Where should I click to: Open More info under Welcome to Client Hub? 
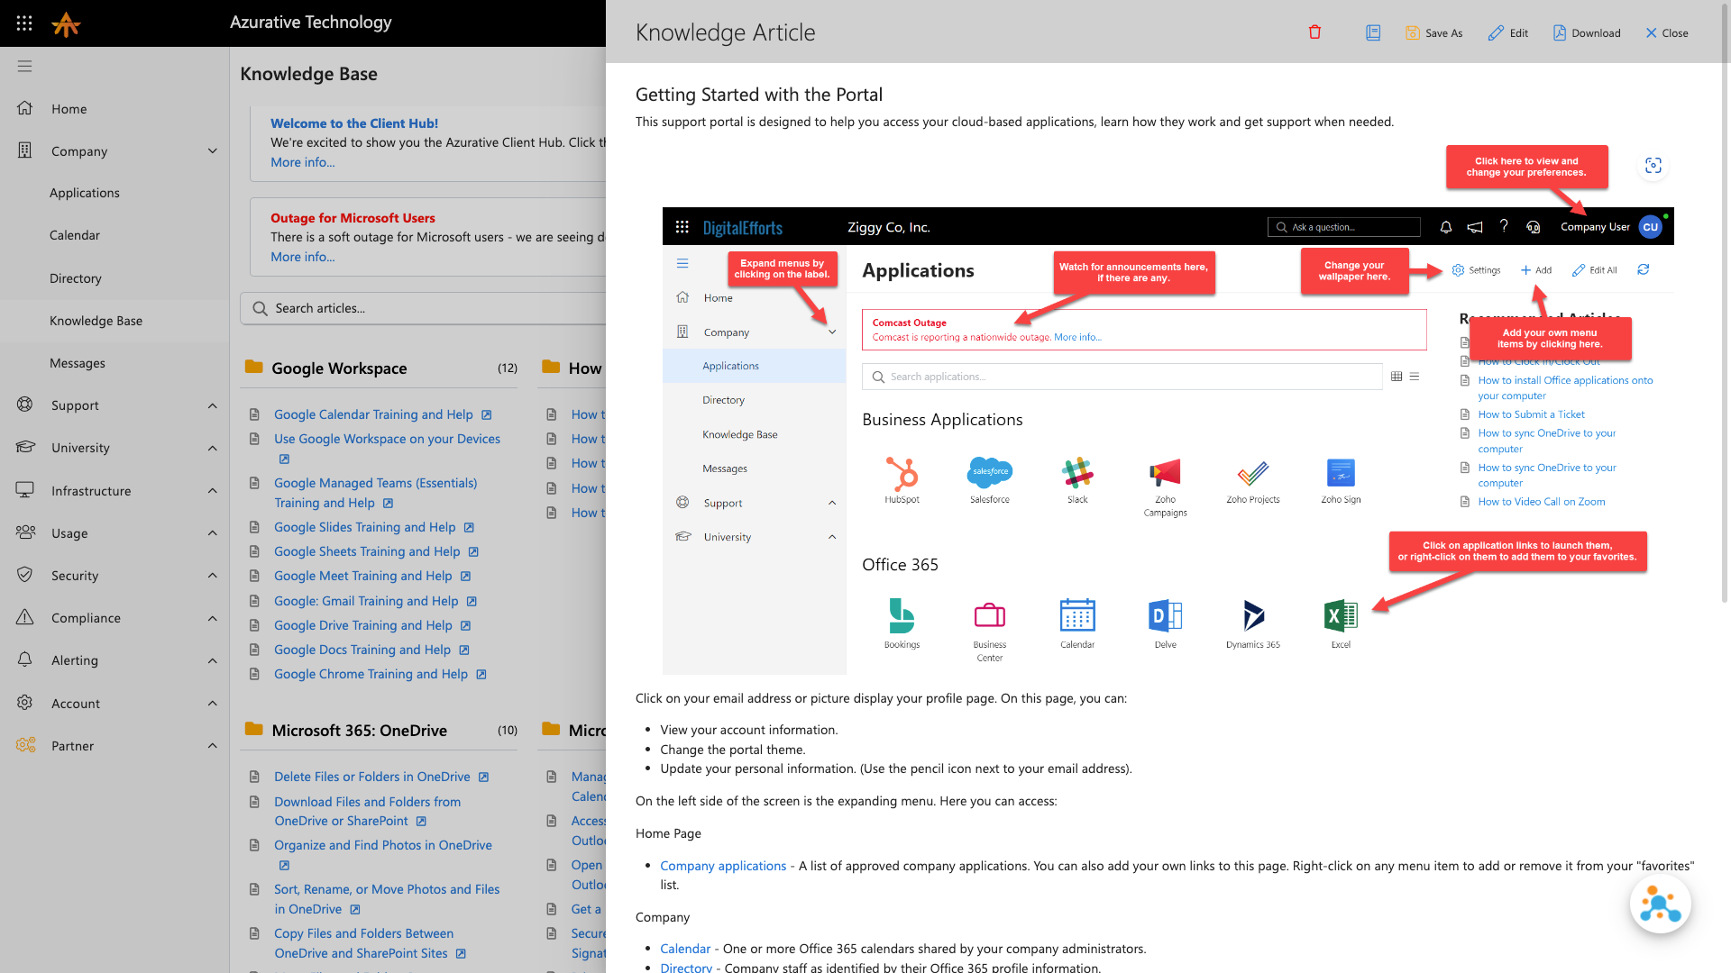click(302, 162)
